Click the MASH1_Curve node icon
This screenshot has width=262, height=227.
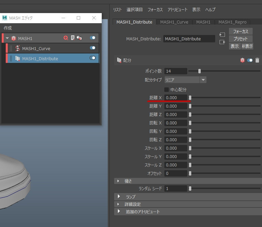point(18,48)
